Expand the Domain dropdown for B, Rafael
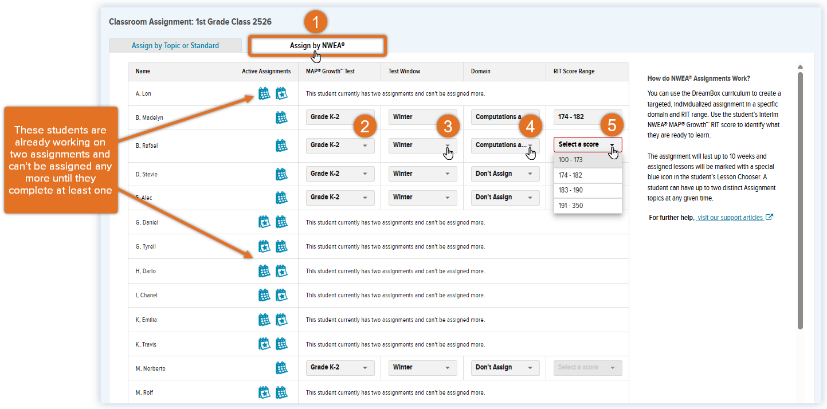Image resolution: width=827 pixels, height=409 pixels. click(504, 145)
